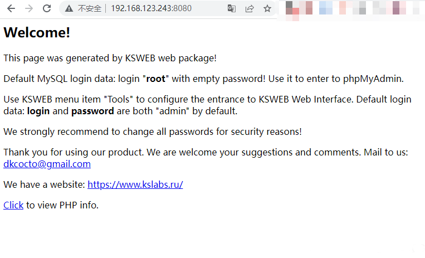
Task: Click the bold "login" word
Action: (x=38, y=111)
